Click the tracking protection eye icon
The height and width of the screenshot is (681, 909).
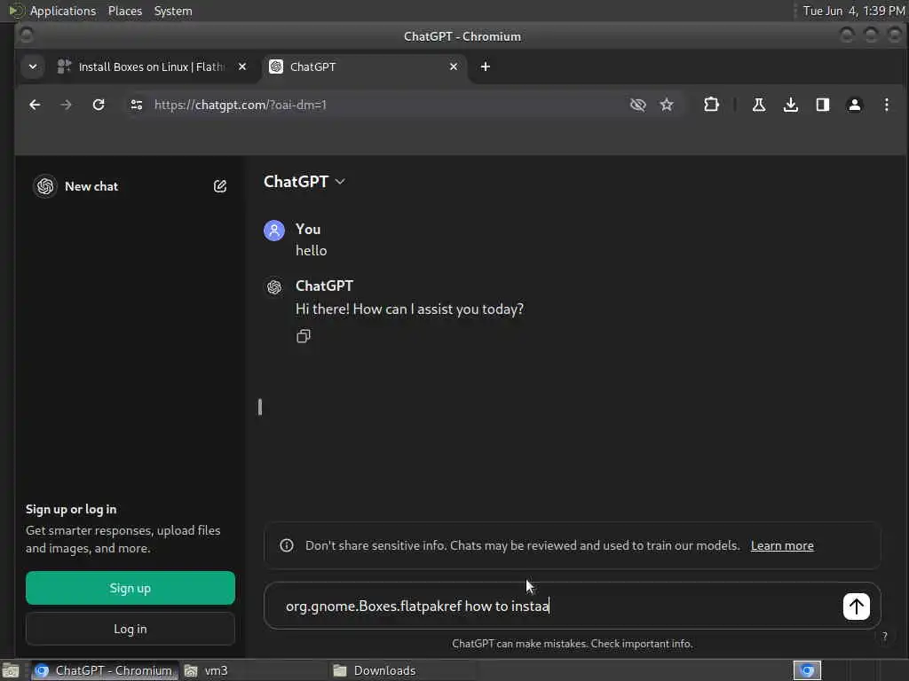(x=637, y=105)
